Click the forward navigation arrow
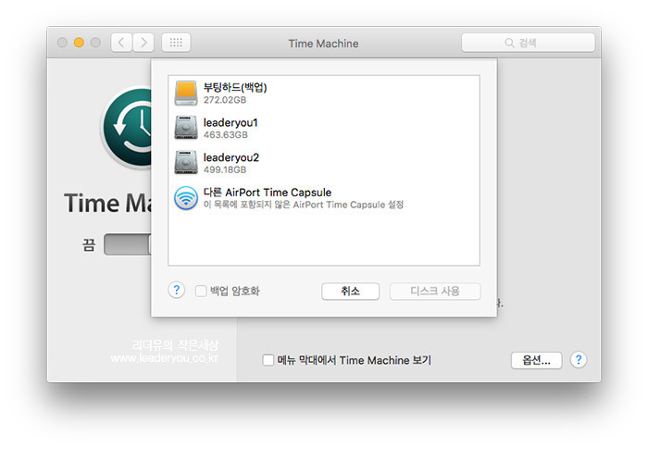The width and height of the screenshot is (648, 449). point(143,43)
